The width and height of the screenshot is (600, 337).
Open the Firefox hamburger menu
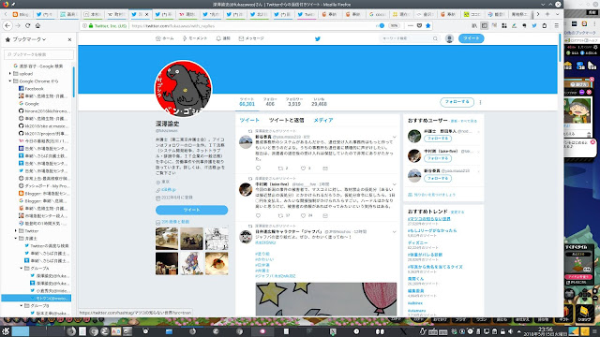coord(556,25)
